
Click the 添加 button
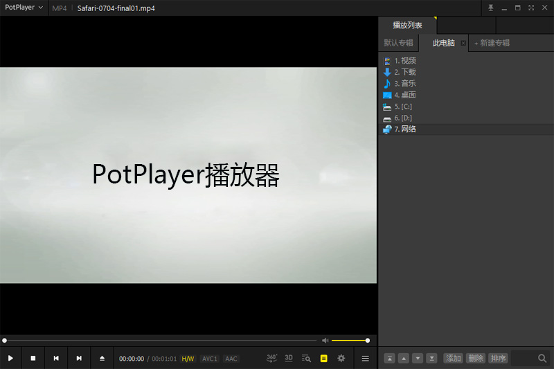(454, 359)
